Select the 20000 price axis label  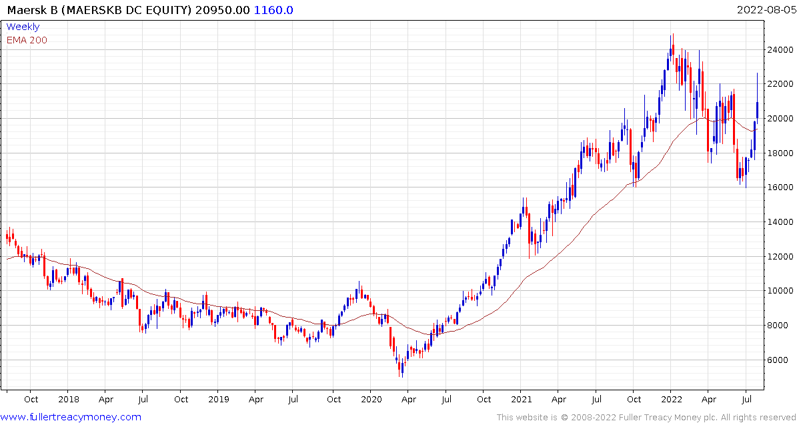(781, 119)
